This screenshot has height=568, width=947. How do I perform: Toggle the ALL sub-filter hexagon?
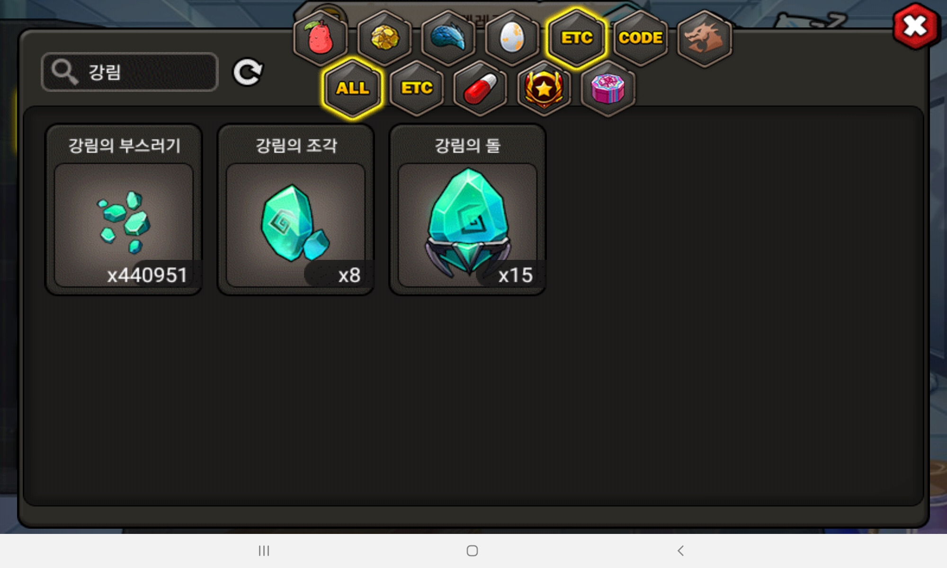(x=353, y=88)
